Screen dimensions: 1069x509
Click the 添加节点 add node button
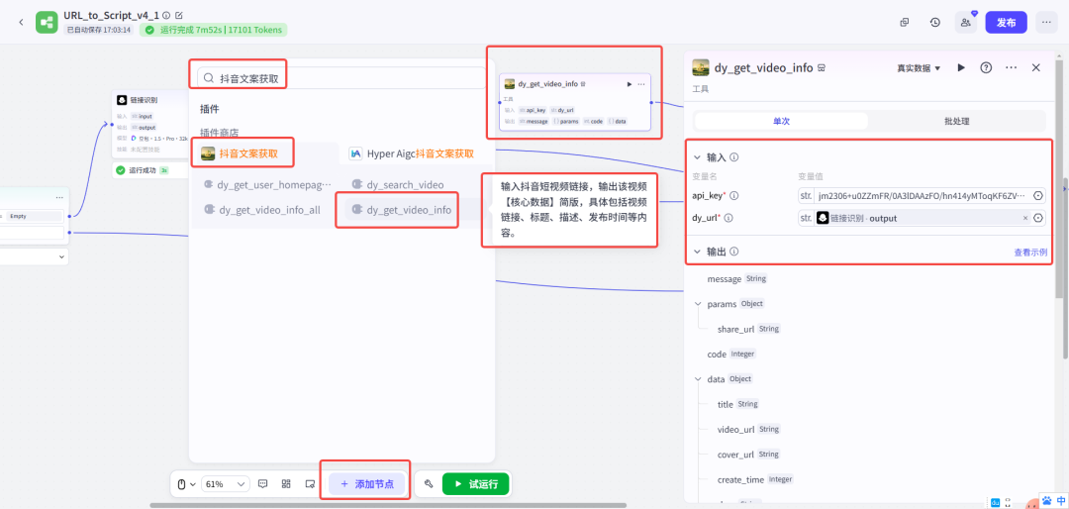[367, 484]
